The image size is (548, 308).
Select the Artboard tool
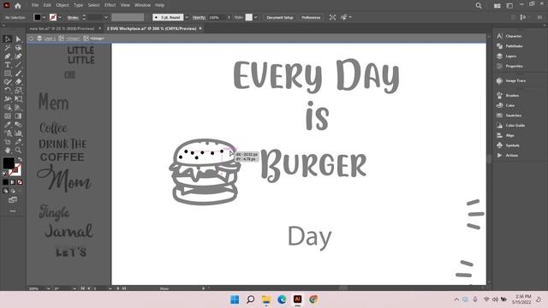point(8,142)
